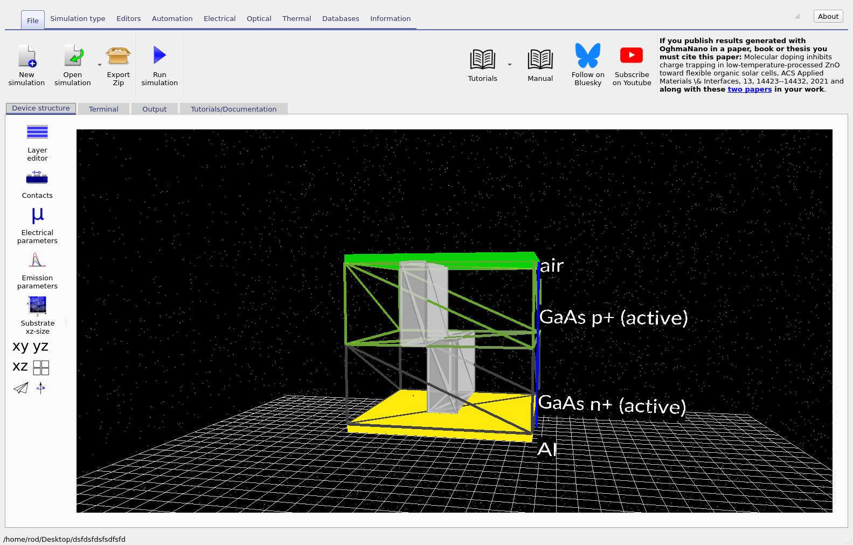Expand the Tutorials dropdown arrow
The height and width of the screenshot is (545, 853).
[x=510, y=65]
